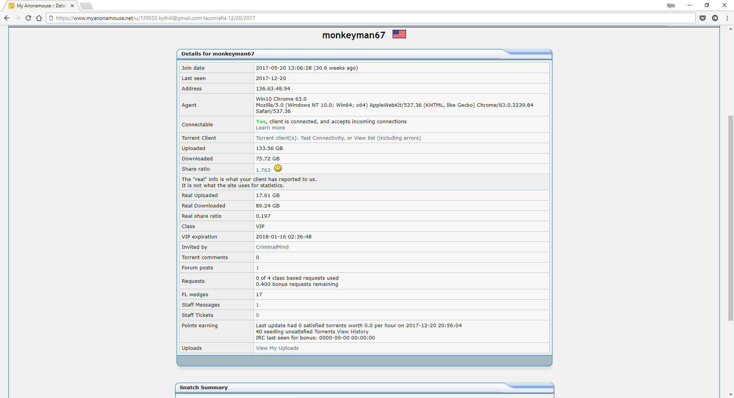The image size is (734, 398).
Task: Reload the current page
Action: pyautogui.click(x=28, y=18)
